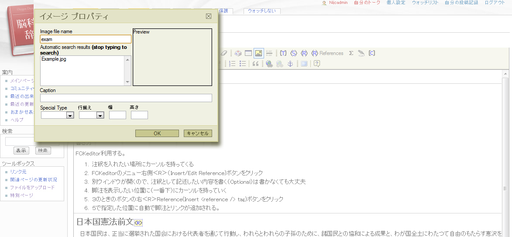Click the Sigma formula icon
Image resolution: width=512 pixels, height=237 pixels.
(x=351, y=53)
